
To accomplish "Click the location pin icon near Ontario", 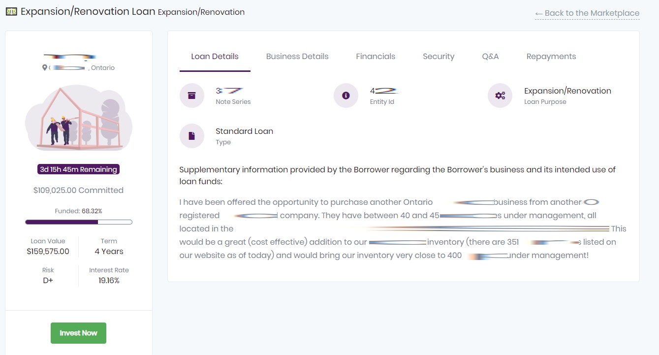I will click(x=45, y=68).
